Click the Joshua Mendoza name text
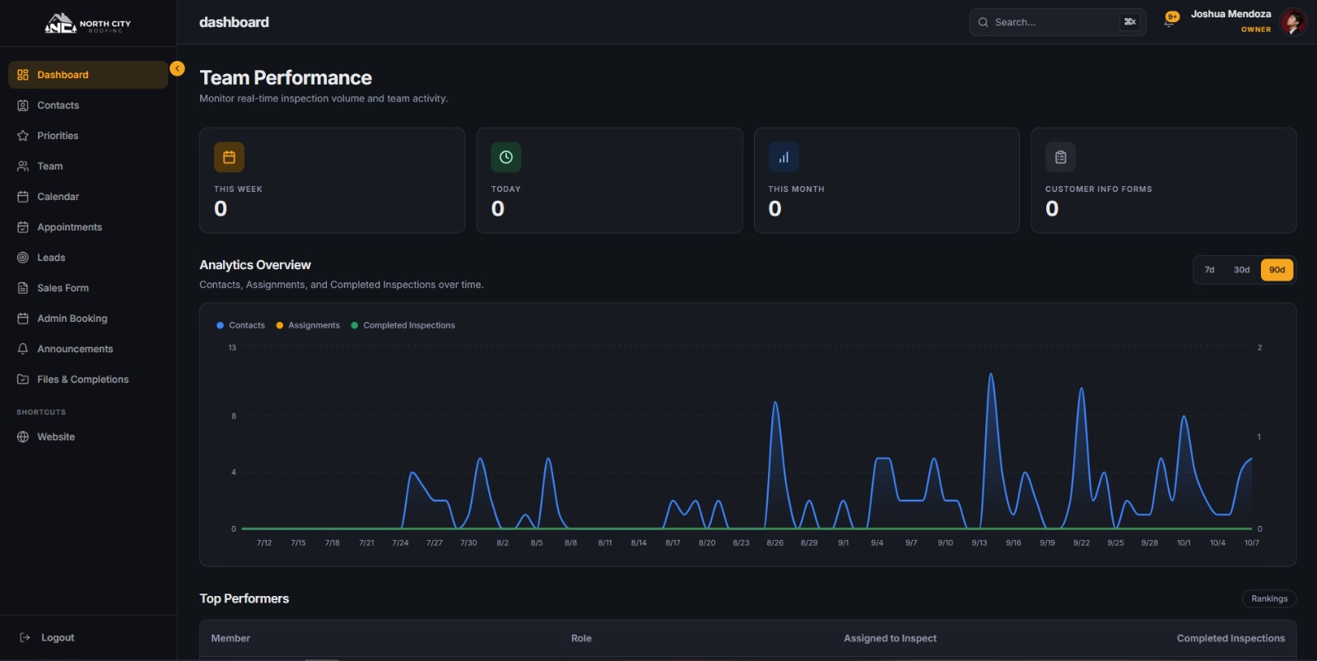 [1231, 14]
